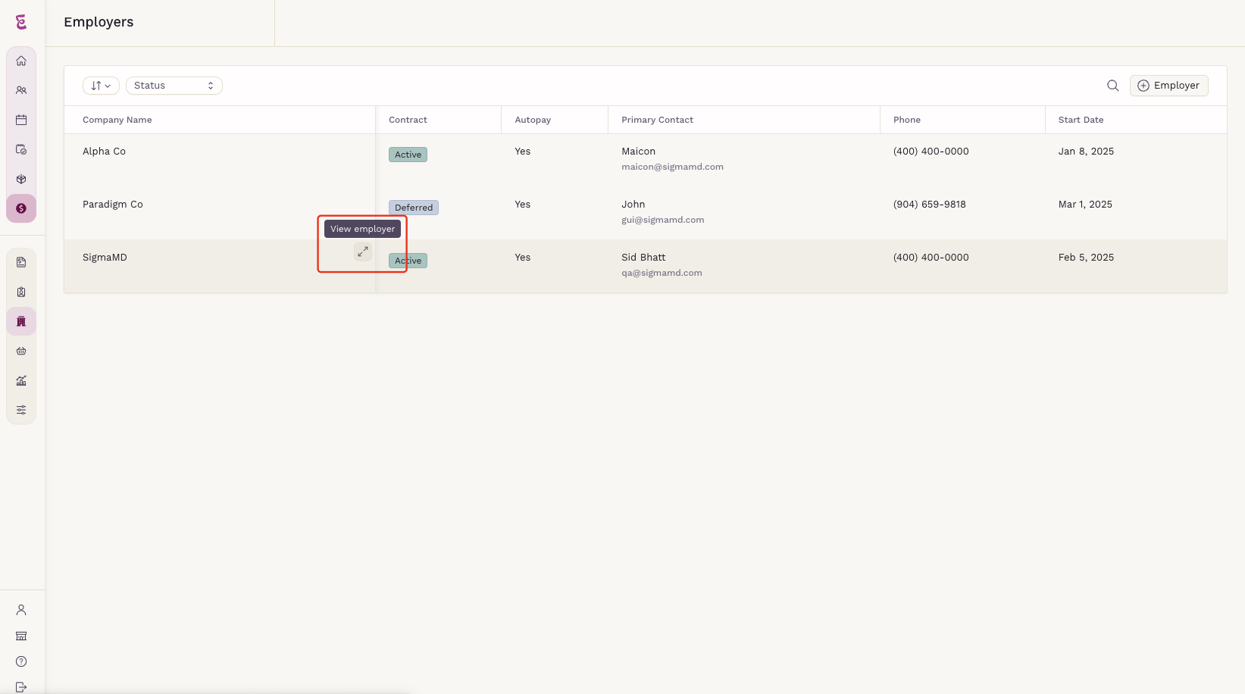The image size is (1245, 694).
Task: Open the people icon in the sidebar
Action: 21,90
